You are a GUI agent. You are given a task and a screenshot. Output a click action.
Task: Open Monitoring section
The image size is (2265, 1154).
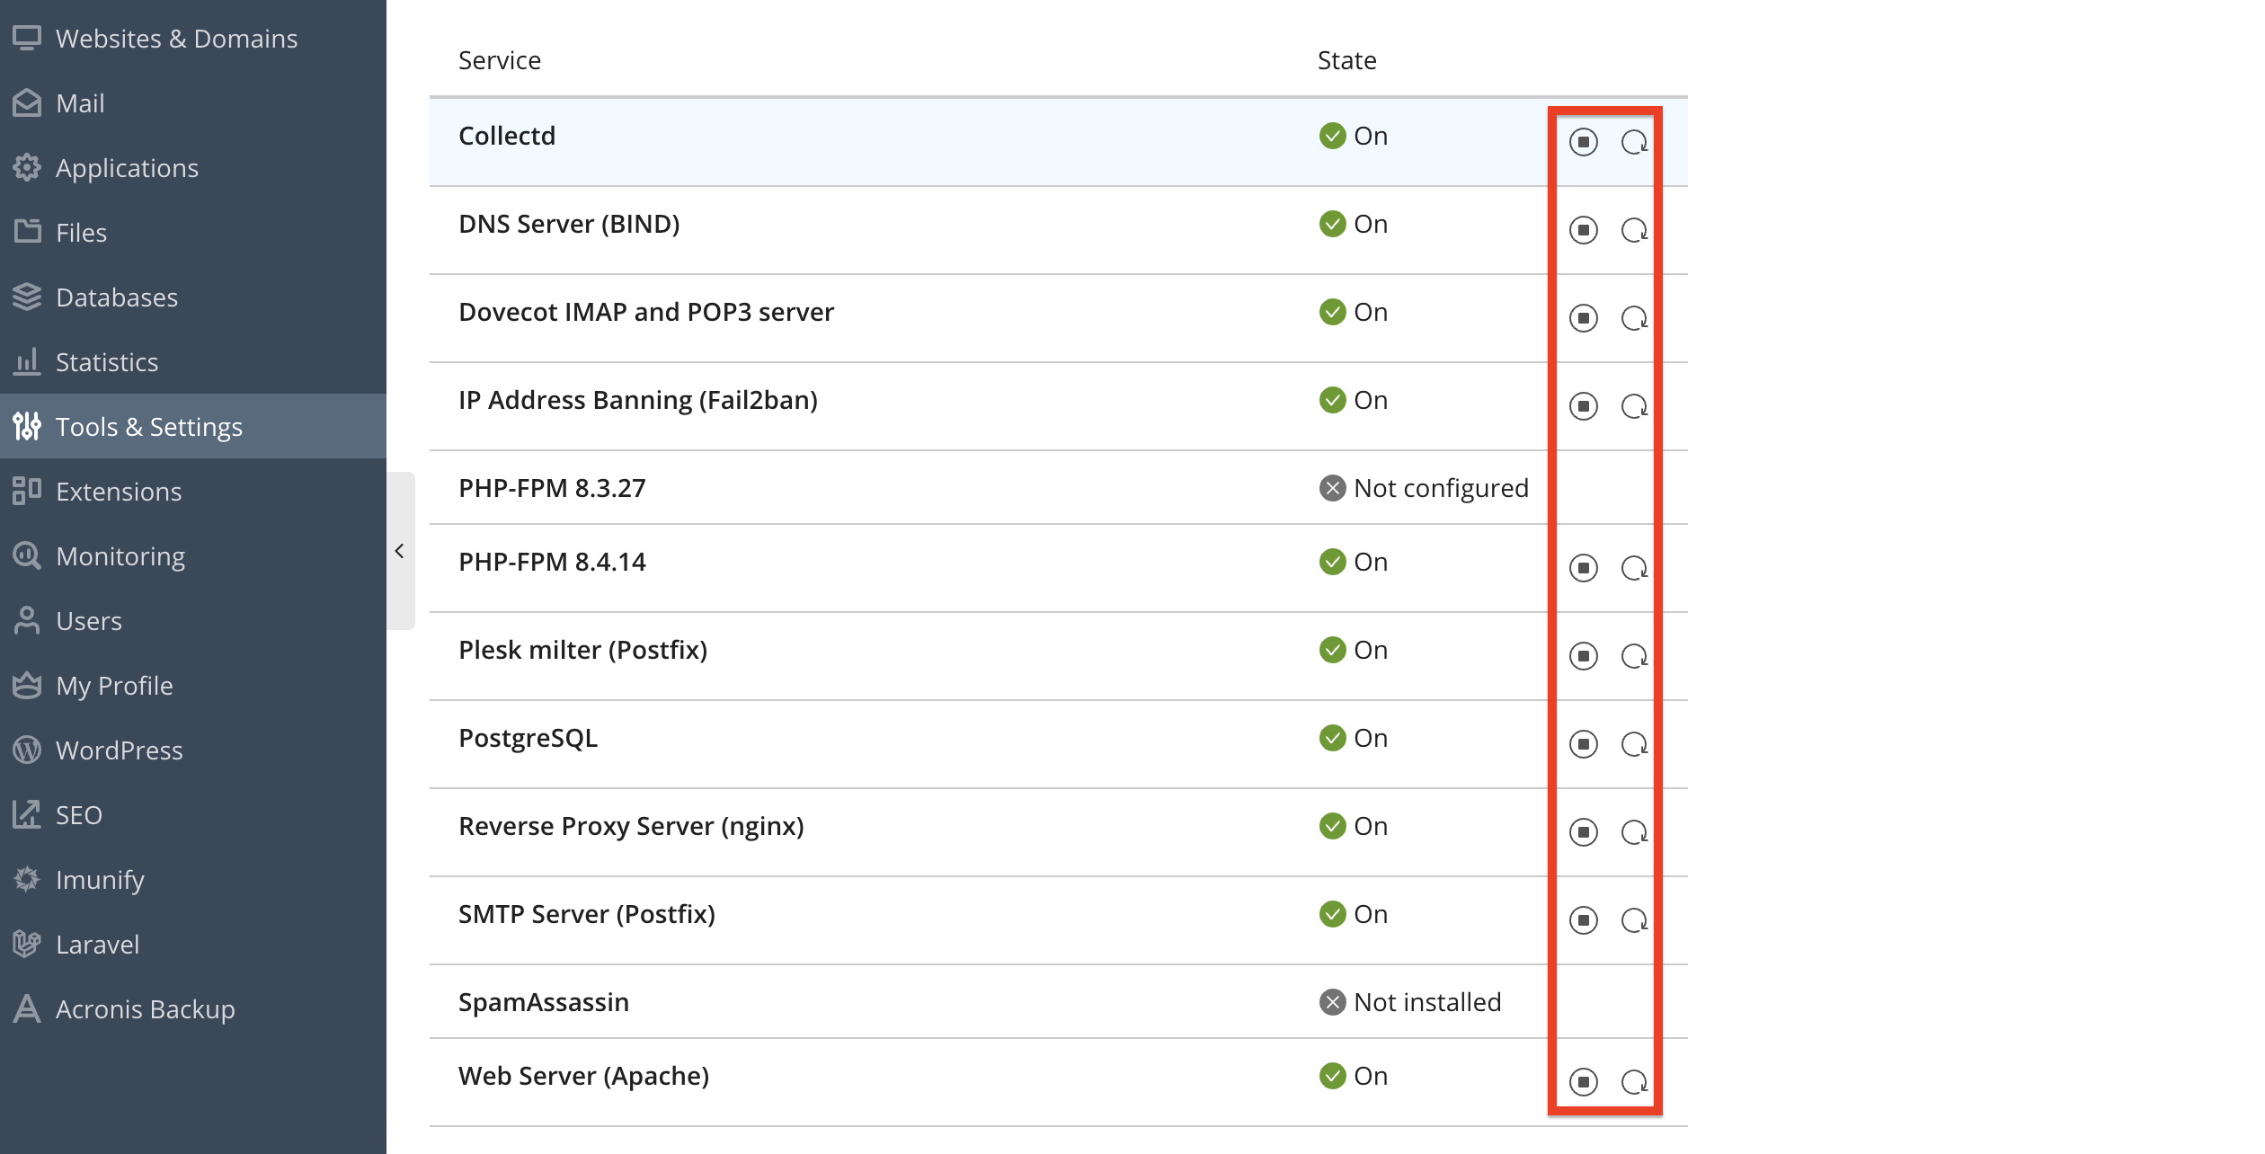click(193, 556)
